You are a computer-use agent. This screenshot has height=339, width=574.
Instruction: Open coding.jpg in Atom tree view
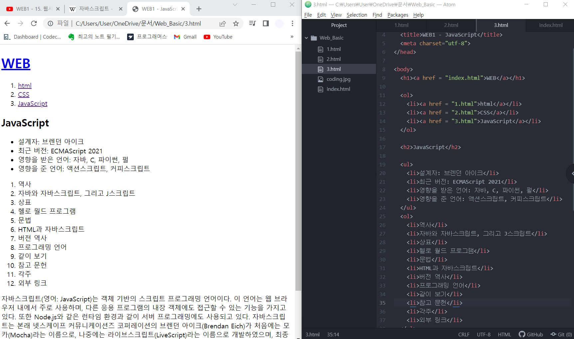point(339,79)
